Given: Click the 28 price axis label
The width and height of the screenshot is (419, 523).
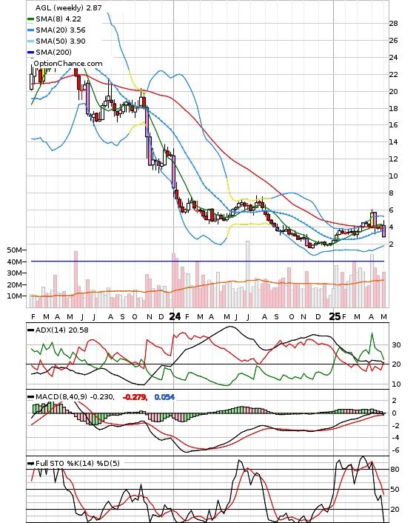Looking at the screenshot, I should pos(393,24).
